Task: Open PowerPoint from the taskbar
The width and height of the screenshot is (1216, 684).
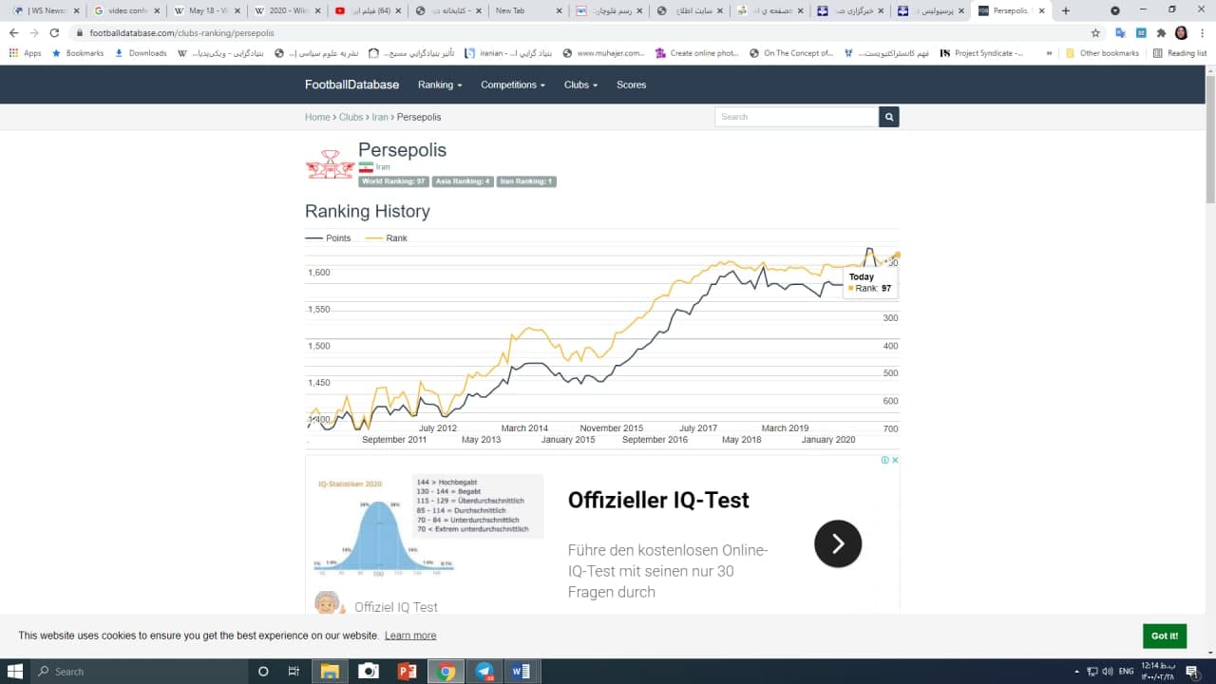Action: (408, 672)
